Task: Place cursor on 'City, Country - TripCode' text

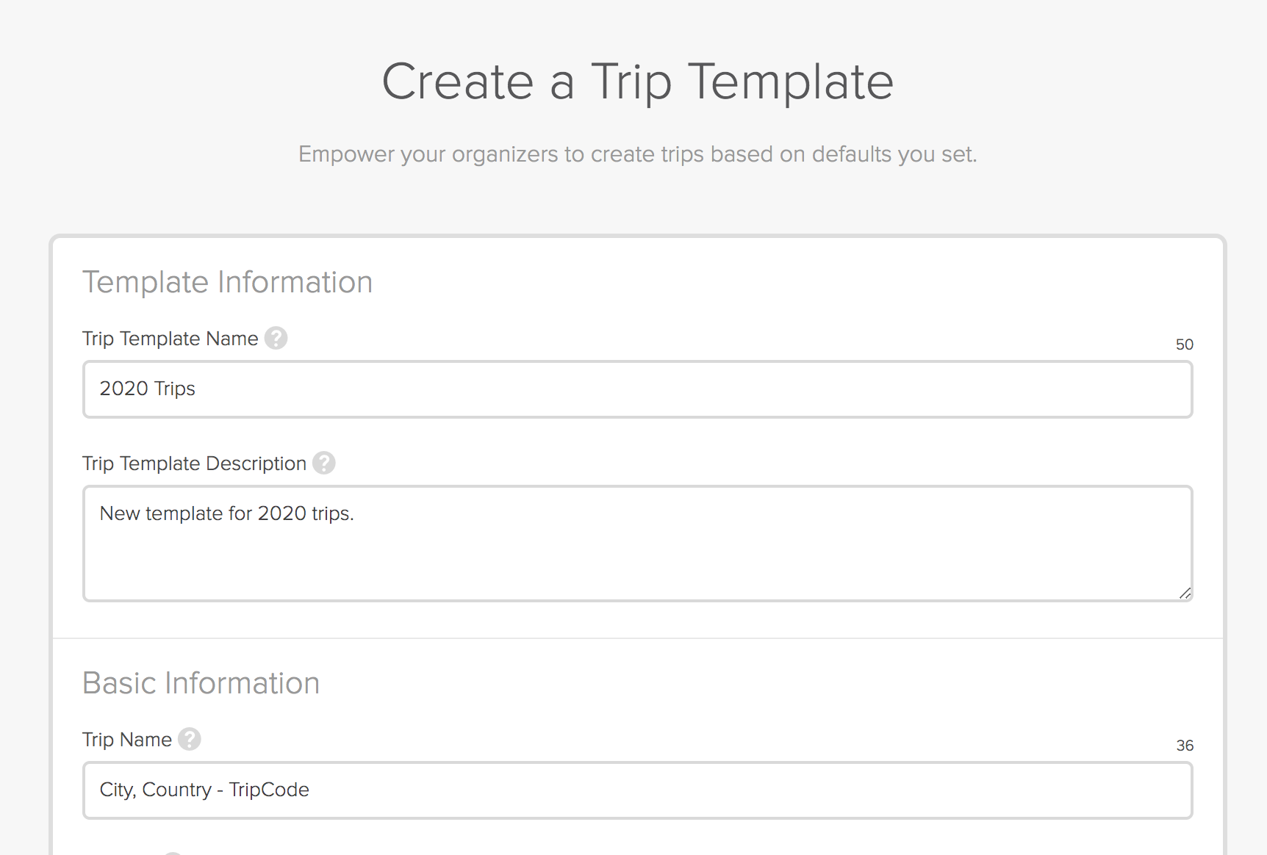Action: pyautogui.click(x=204, y=790)
